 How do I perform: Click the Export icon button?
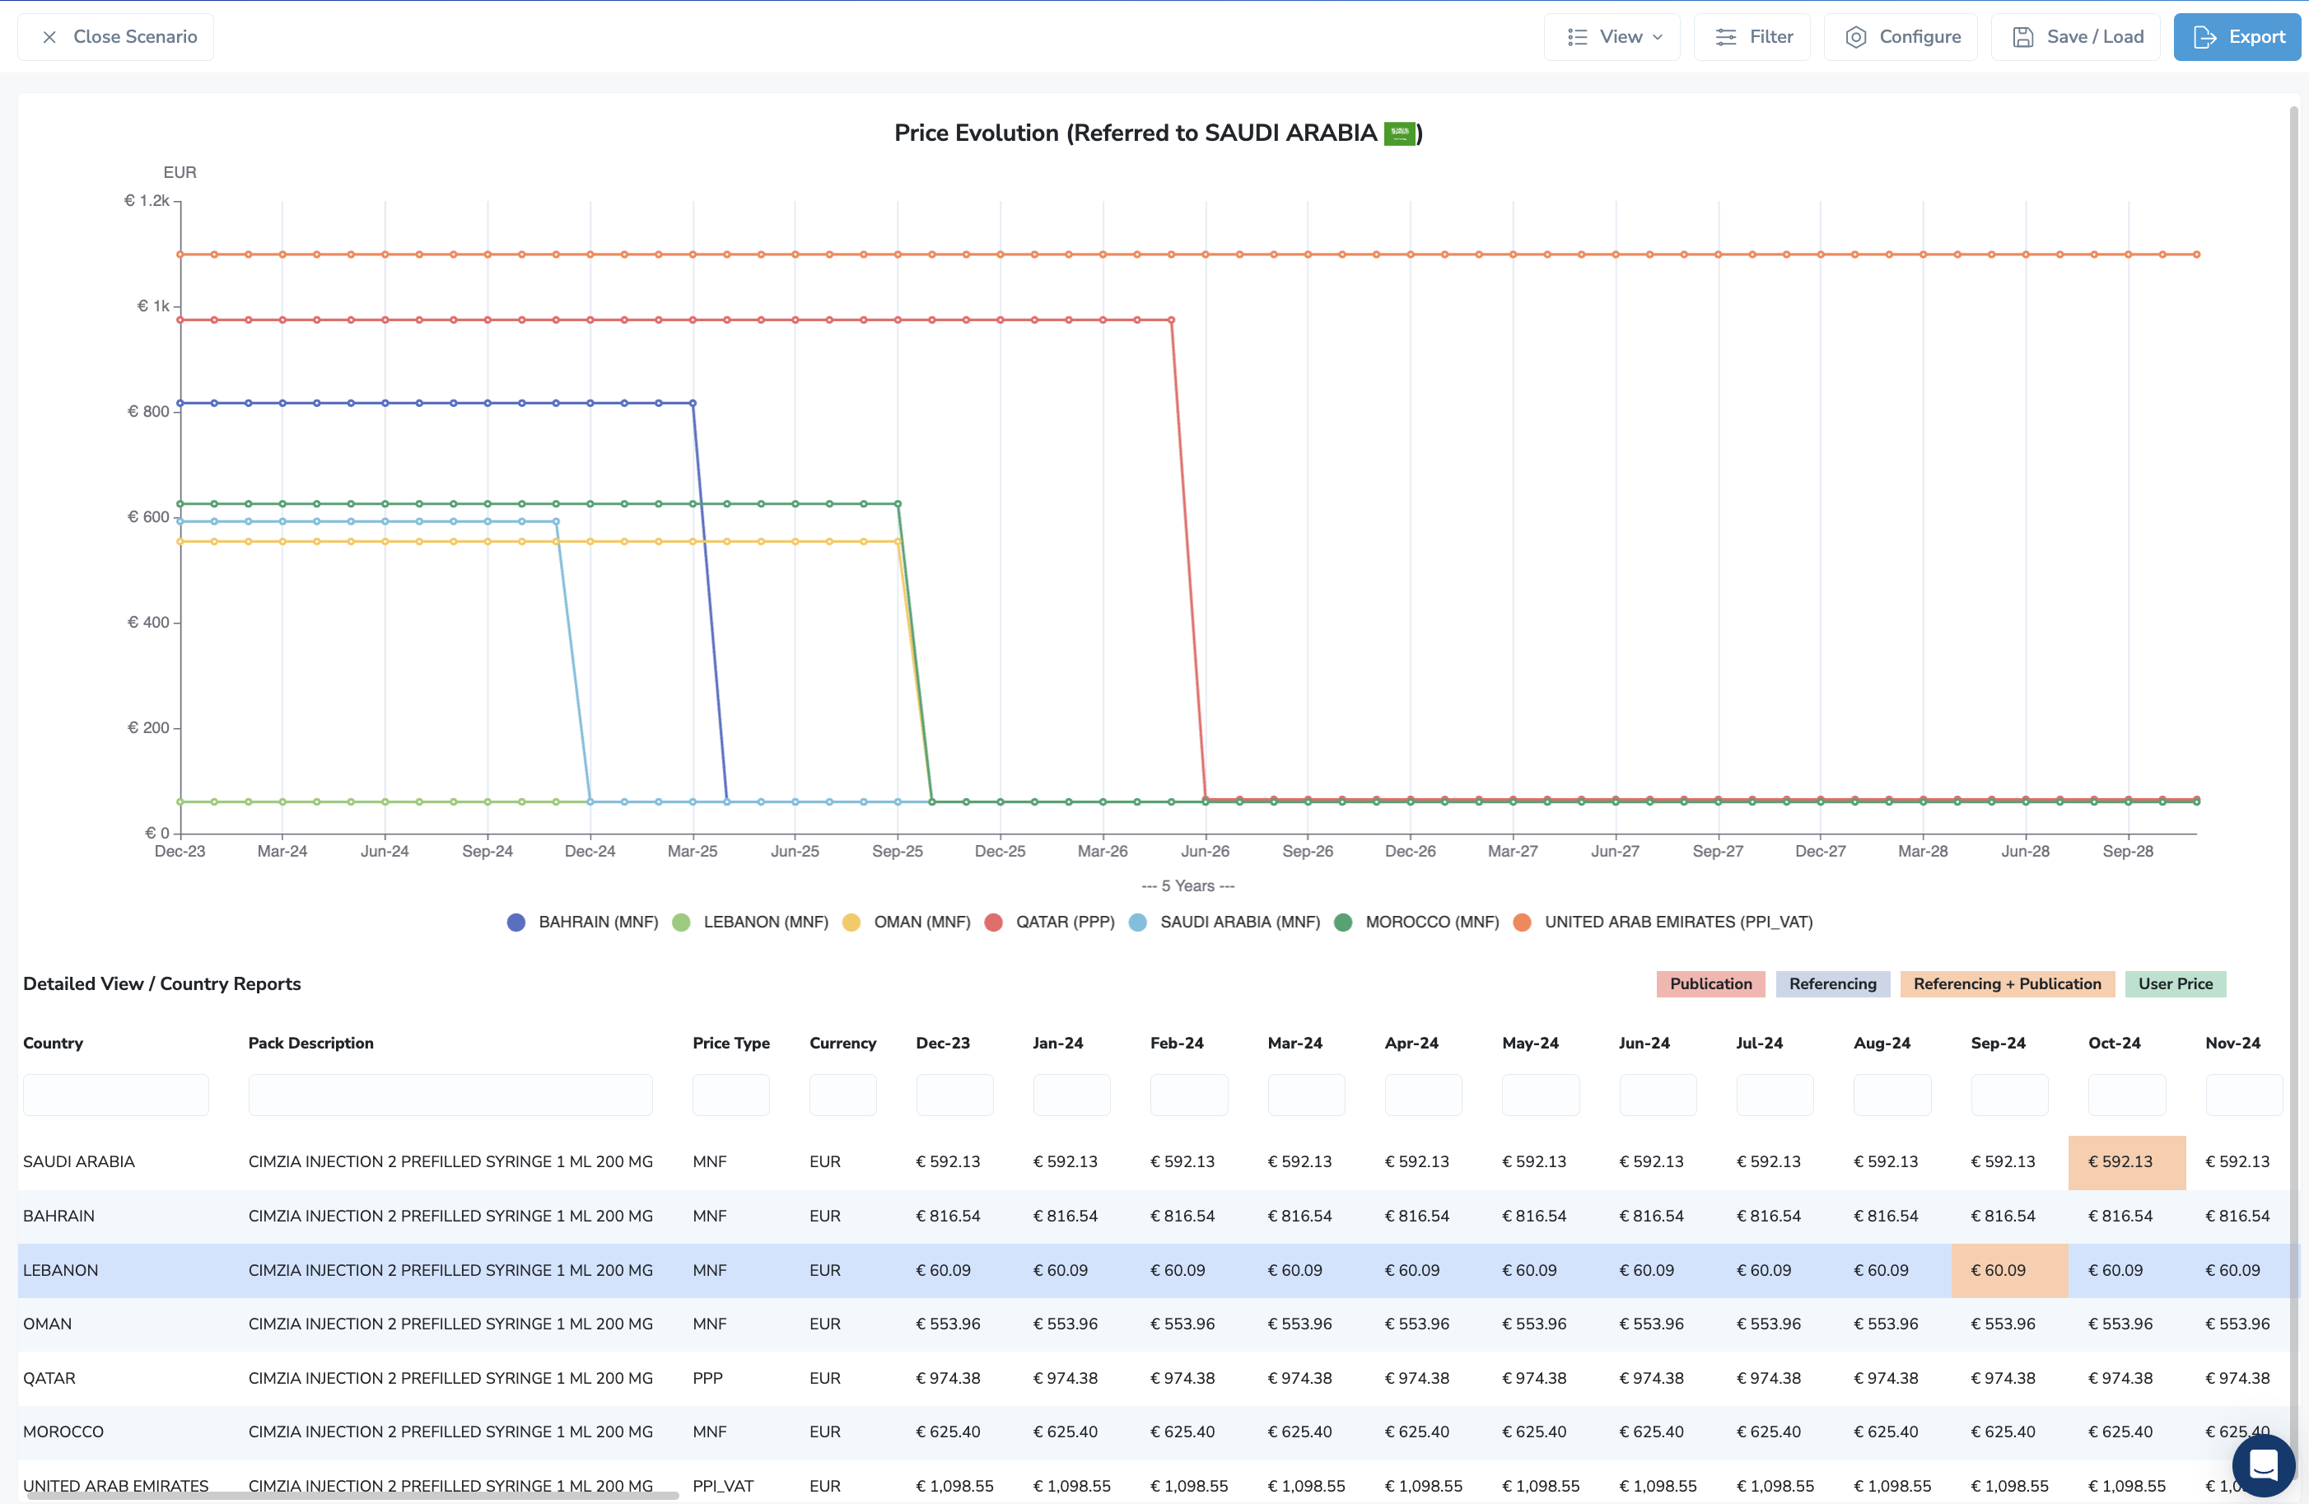point(2204,37)
